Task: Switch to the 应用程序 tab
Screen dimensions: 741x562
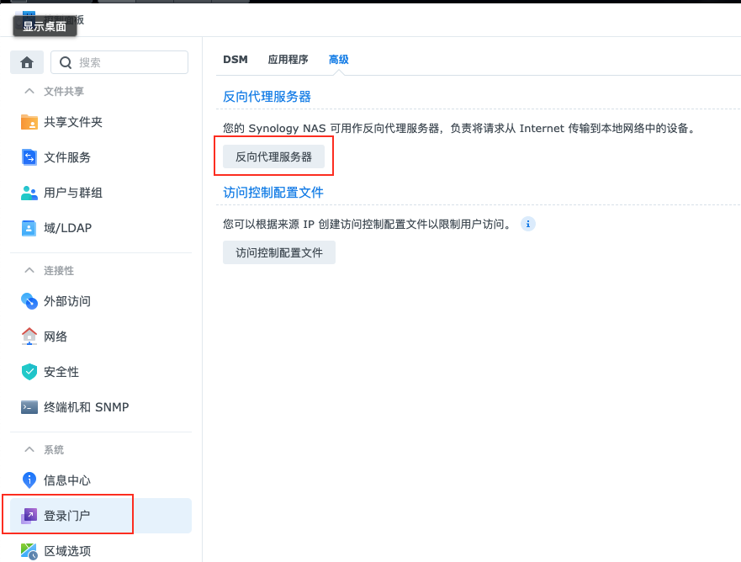Action: (288, 60)
